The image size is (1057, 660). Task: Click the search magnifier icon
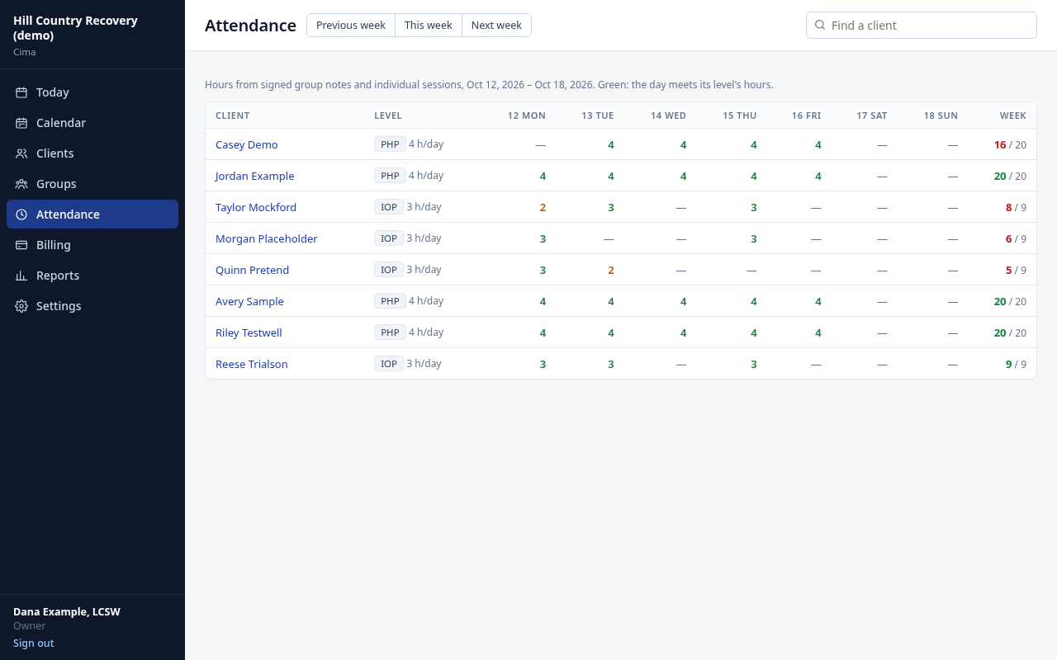[x=820, y=25]
